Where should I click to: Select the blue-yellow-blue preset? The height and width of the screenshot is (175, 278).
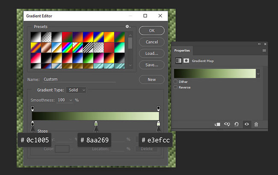coord(98,37)
